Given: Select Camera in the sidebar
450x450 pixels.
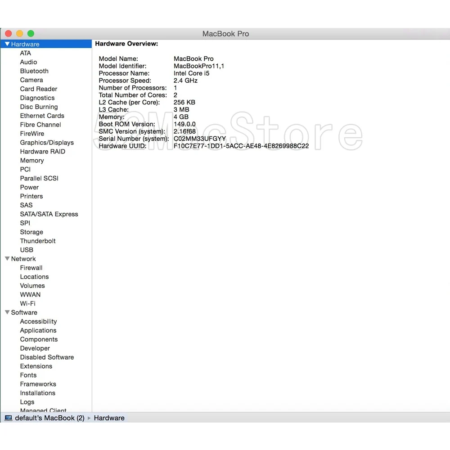Looking at the screenshot, I should (x=31, y=80).
